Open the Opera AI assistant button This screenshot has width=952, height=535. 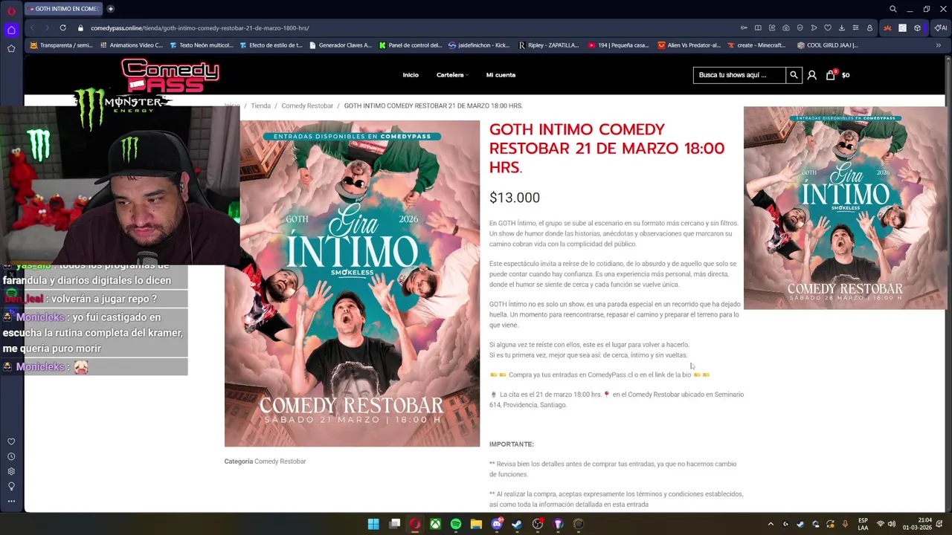[x=940, y=27]
